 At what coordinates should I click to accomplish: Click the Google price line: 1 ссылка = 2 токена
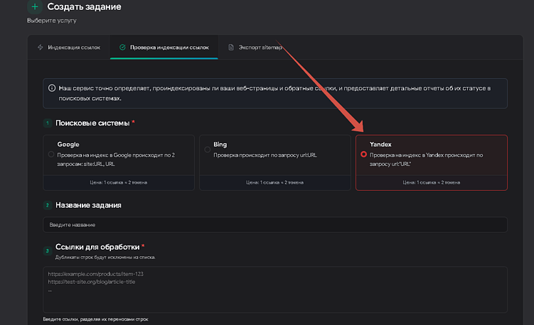tap(118, 182)
